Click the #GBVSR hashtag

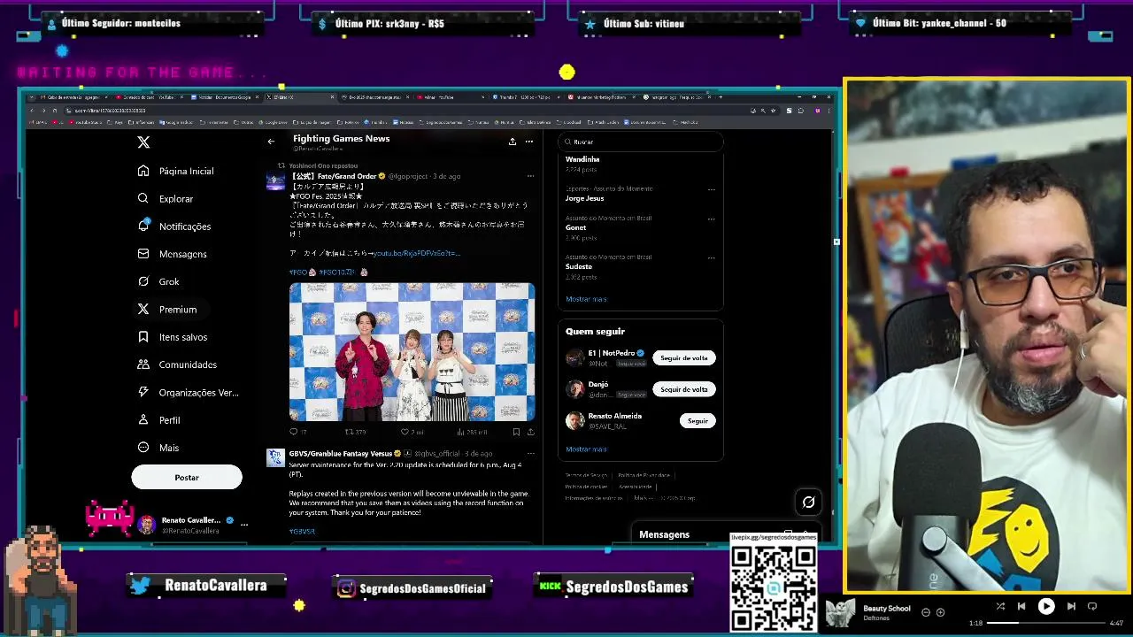[x=302, y=531]
